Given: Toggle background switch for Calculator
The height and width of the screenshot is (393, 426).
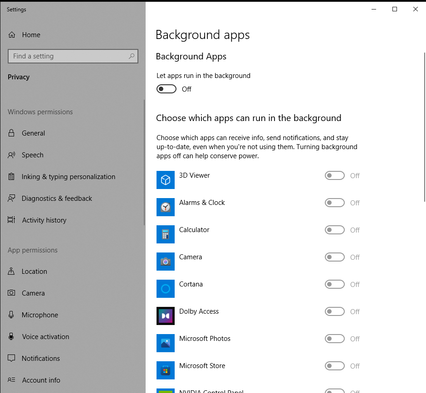Looking at the screenshot, I should coord(335,230).
